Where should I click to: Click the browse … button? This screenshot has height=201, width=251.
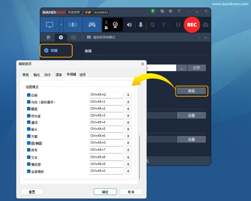(x=182, y=68)
